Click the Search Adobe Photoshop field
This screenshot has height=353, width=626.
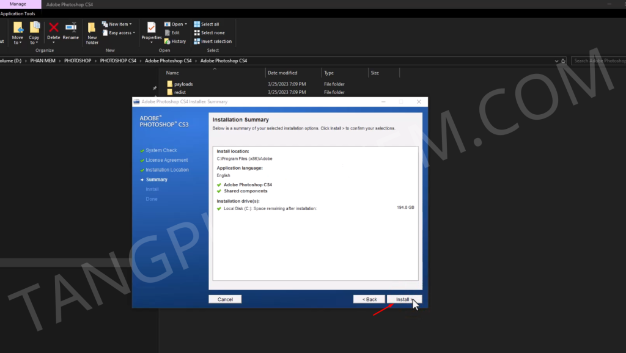(599, 61)
